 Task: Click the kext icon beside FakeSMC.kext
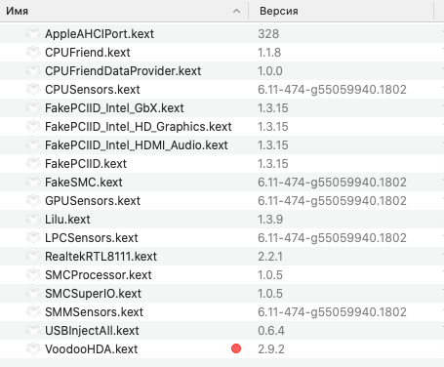pos(33,182)
